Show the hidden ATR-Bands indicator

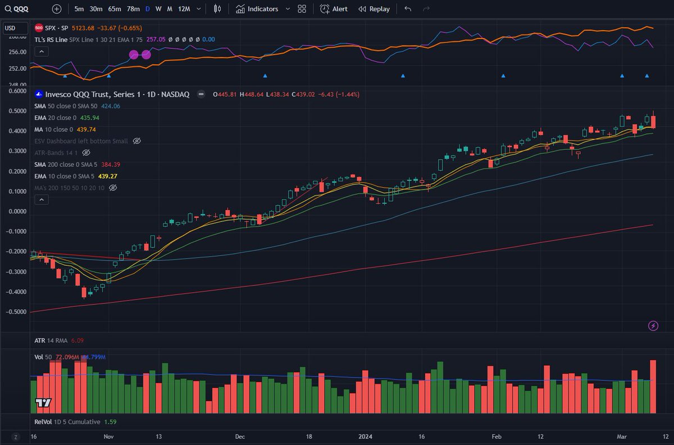86,152
